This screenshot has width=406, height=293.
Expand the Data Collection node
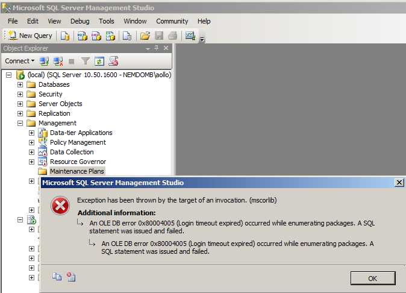(31, 152)
